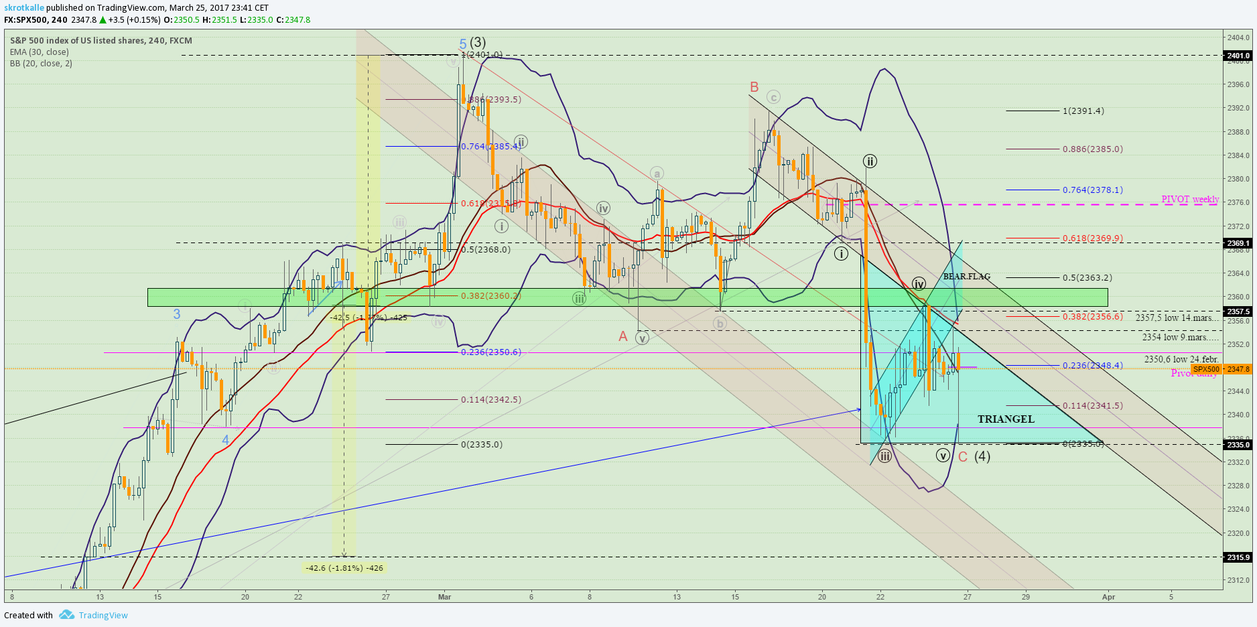Click the 0.114(2341.5) Fibonacci label
The height and width of the screenshot is (627, 1257).
(x=1093, y=406)
